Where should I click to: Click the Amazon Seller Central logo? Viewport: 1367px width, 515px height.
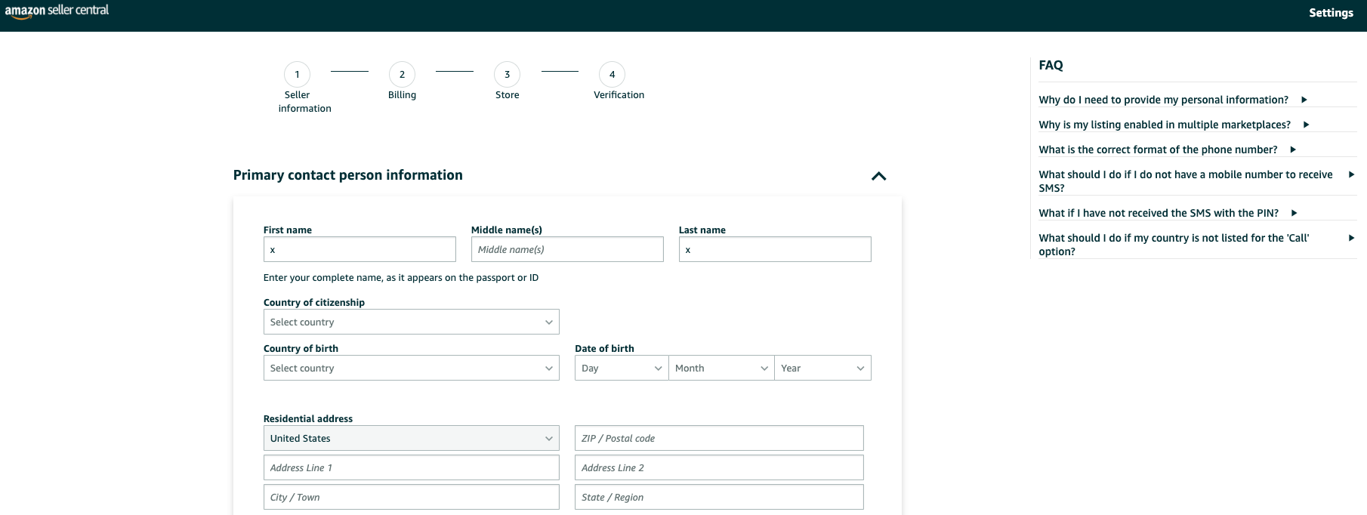tap(57, 11)
